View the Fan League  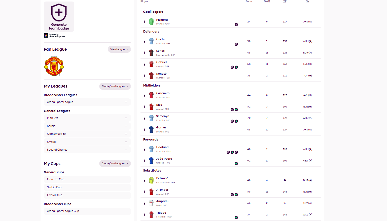point(119,49)
